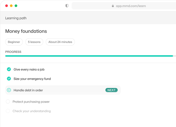176x127 pixels.
Task: Open Give every naira a job lesson
Action: click(29, 69)
